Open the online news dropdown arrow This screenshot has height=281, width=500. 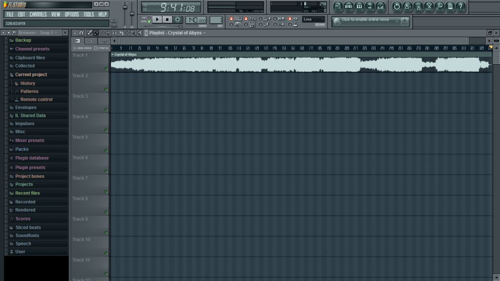coord(396,22)
